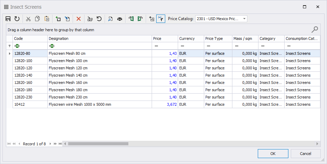Go to the last record in navigator

coord(60,144)
